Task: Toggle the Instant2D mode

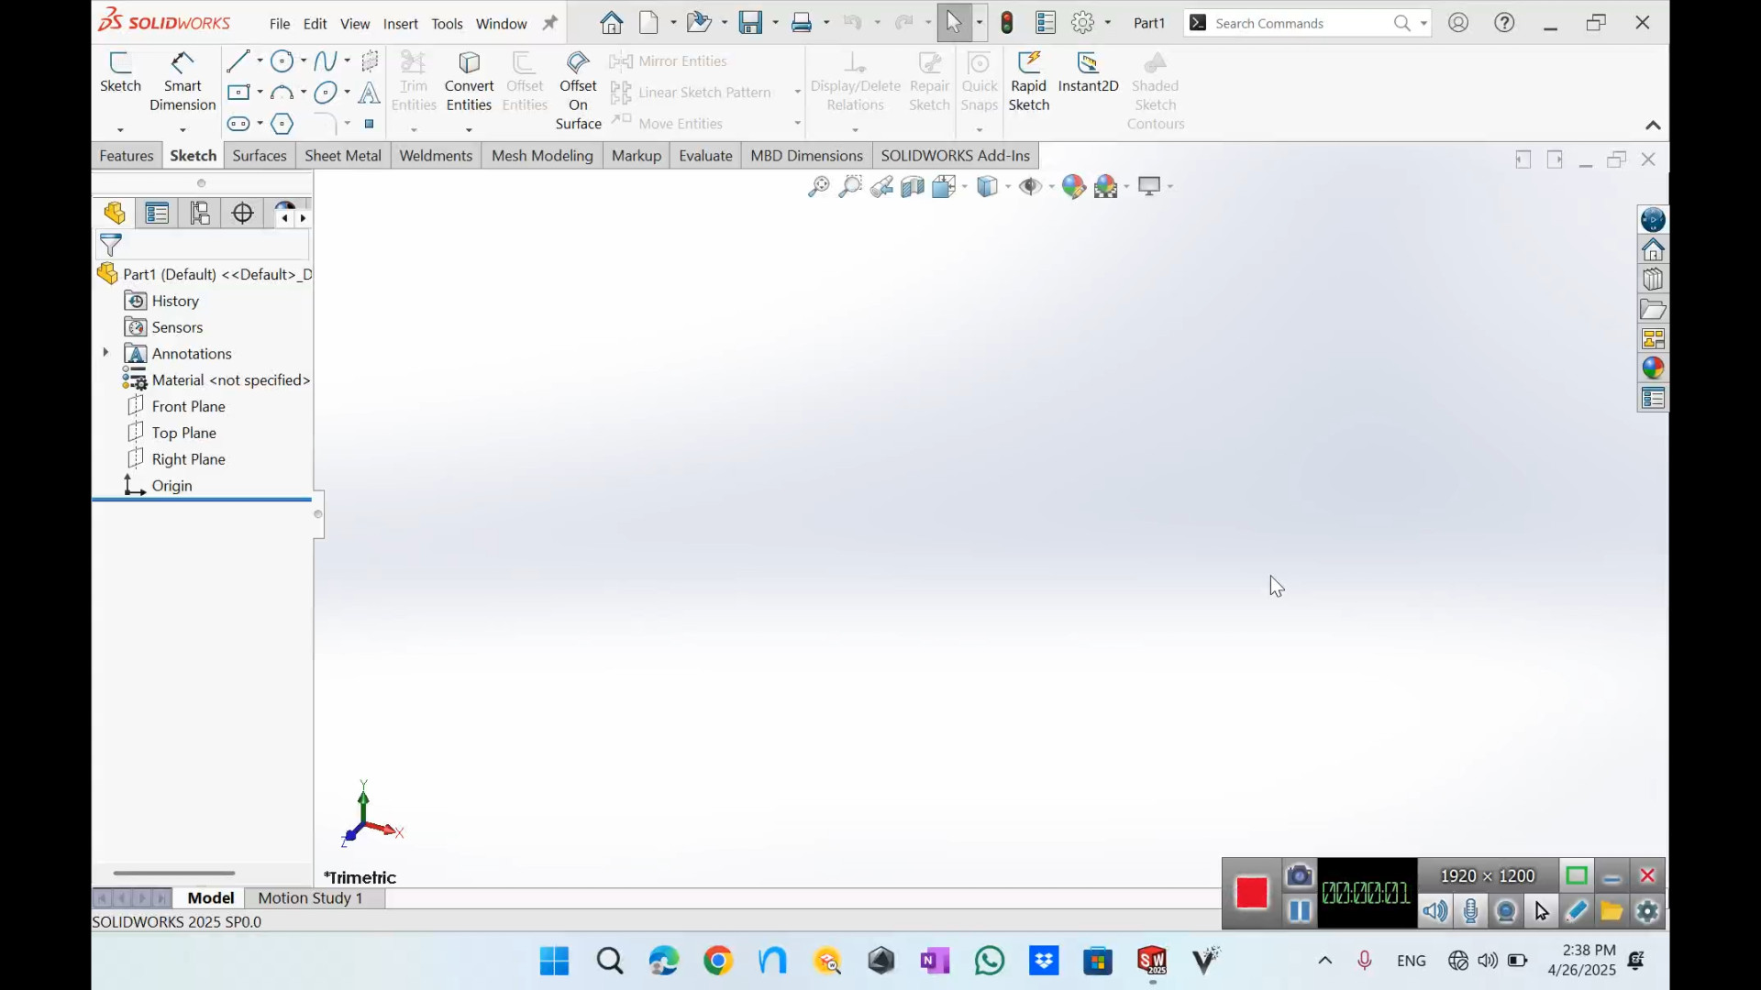Action: coord(1088,72)
